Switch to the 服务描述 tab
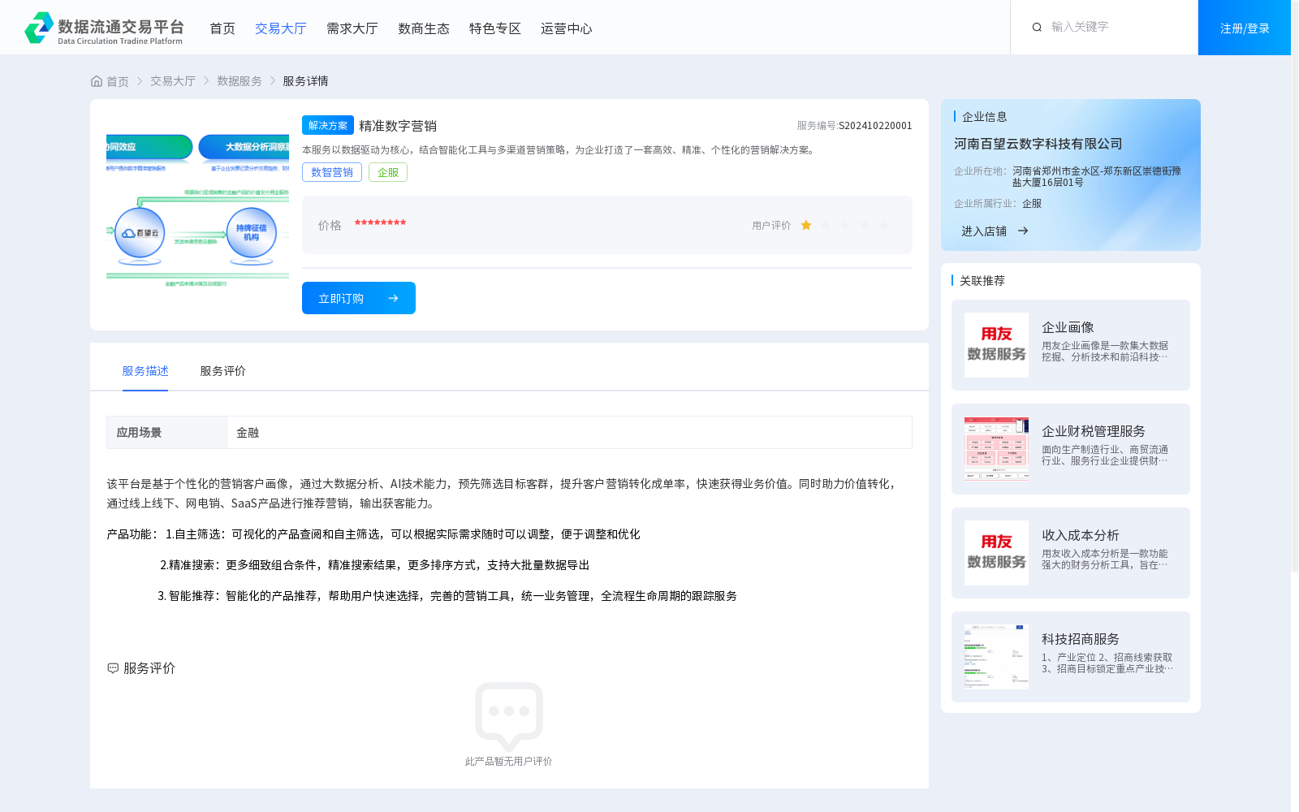The image size is (1299, 812). coord(145,371)
